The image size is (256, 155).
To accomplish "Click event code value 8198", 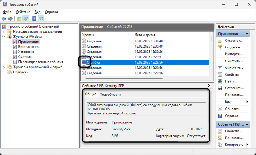I will point(115,136).
